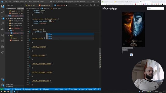Click the MovieApp page heading

(109, 9)
